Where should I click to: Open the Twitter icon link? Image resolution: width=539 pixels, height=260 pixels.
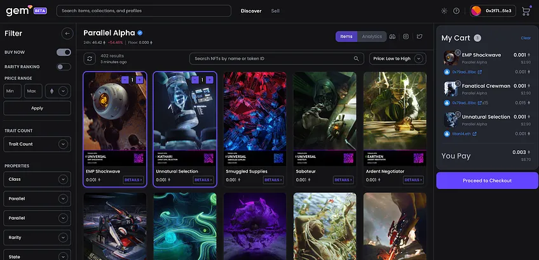click(420, 36)
